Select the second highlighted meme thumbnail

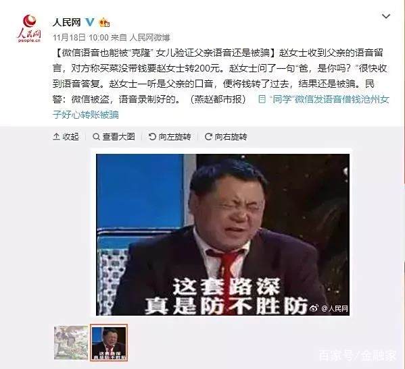pos(109,343)
